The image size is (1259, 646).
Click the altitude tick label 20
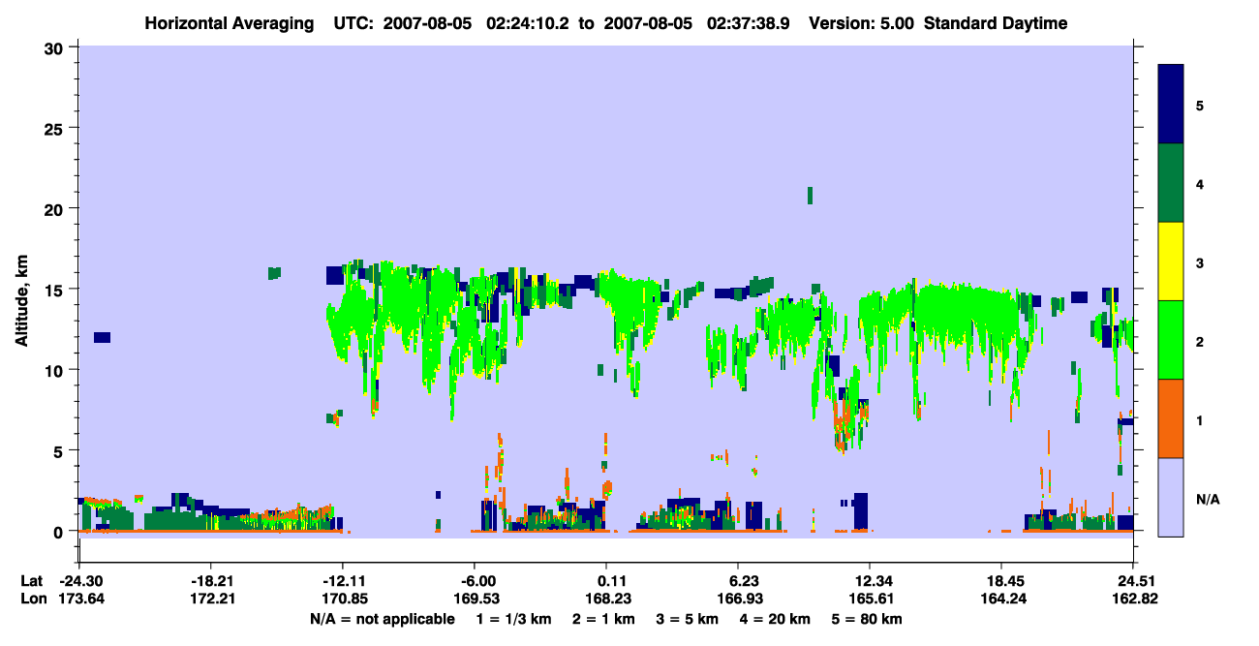click(x=55, y=208)
